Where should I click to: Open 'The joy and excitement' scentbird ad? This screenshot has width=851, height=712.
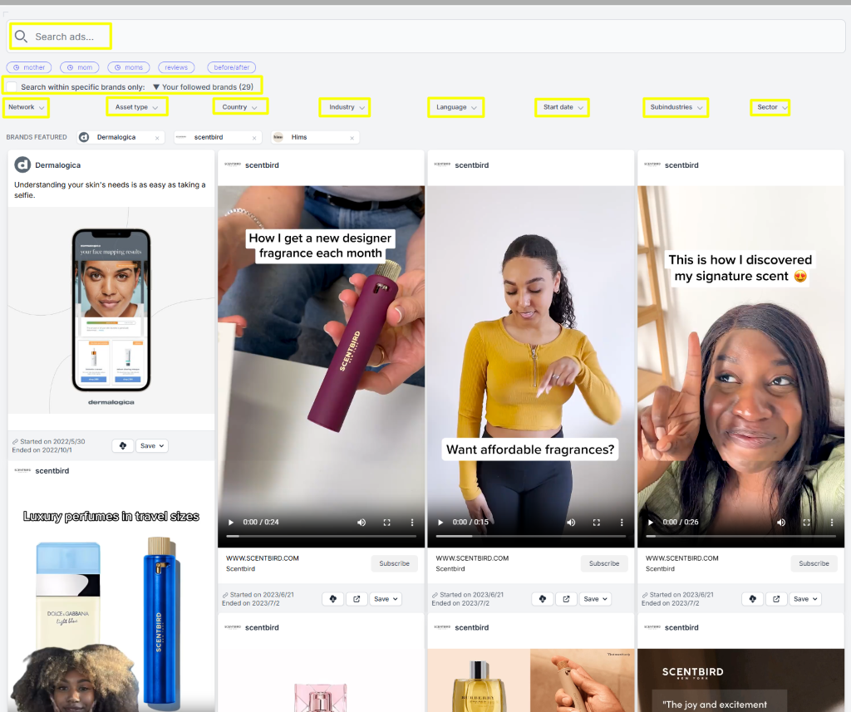tap(740, 680)
